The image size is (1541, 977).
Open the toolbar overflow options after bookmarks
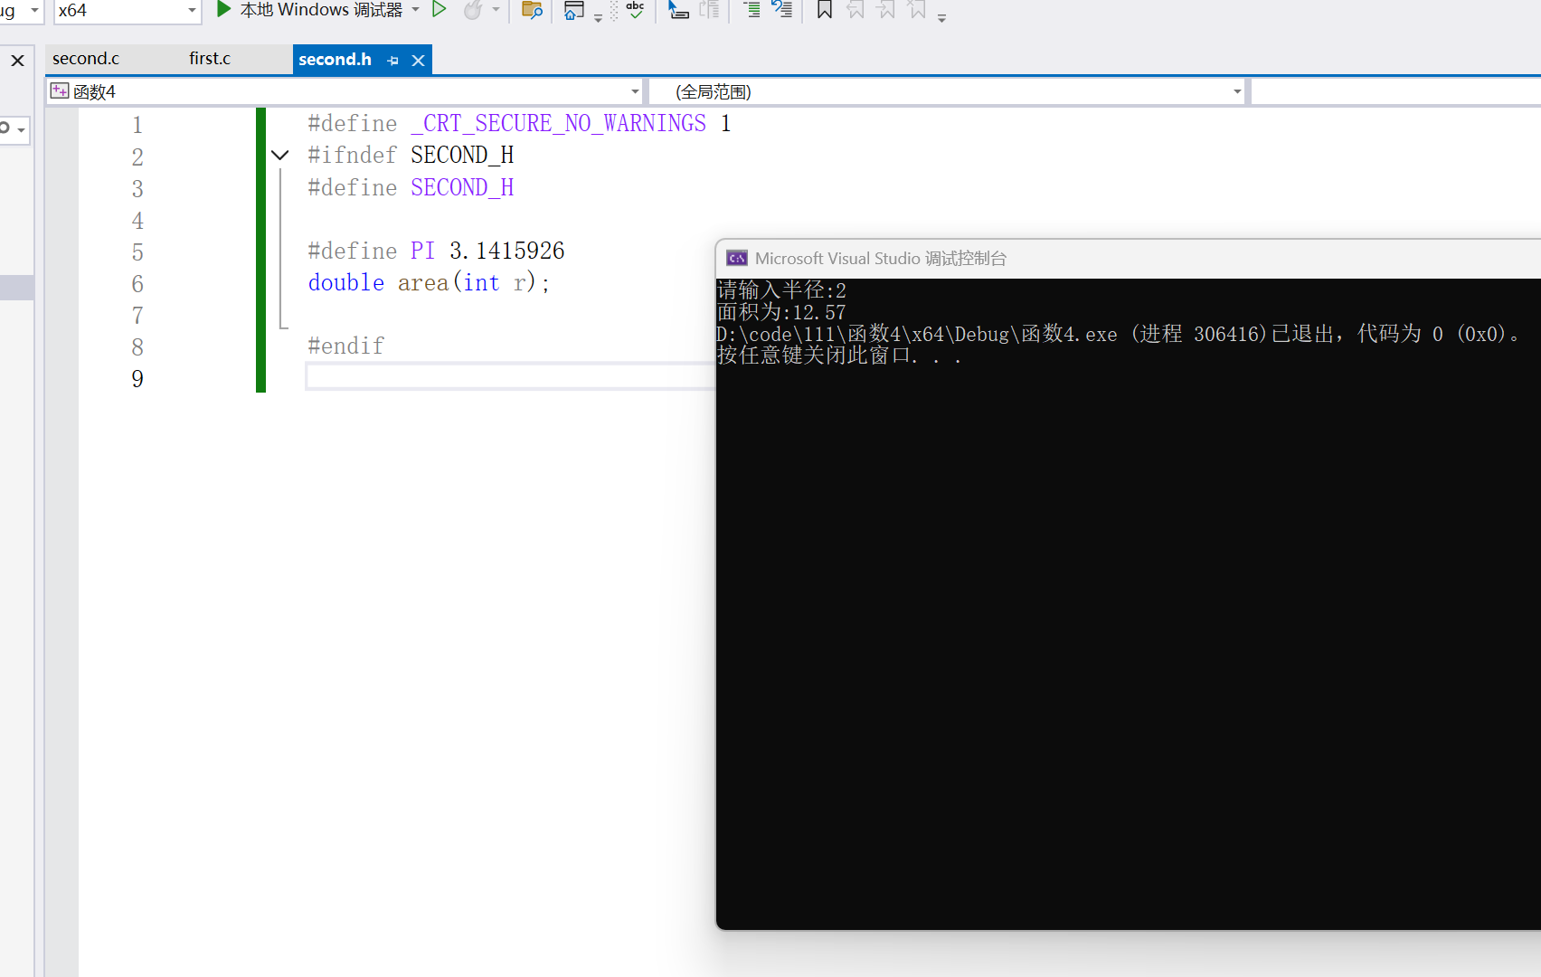pos(942,17)
